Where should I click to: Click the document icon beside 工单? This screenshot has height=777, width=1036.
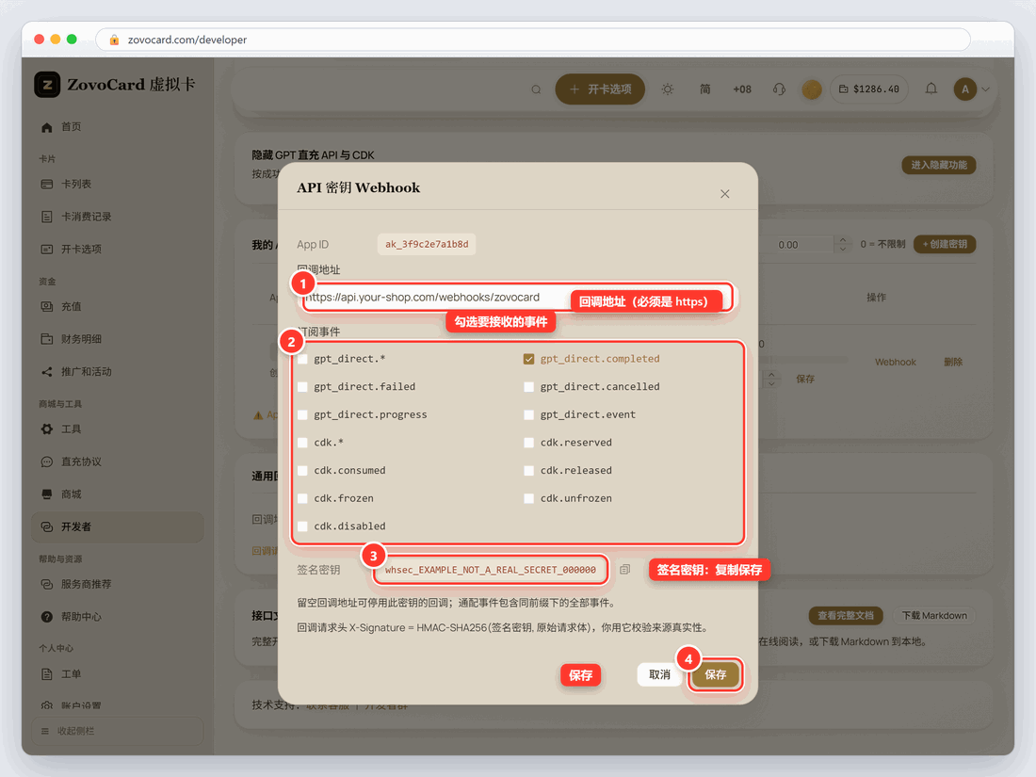pyautogui.click(x=47, y=674)
